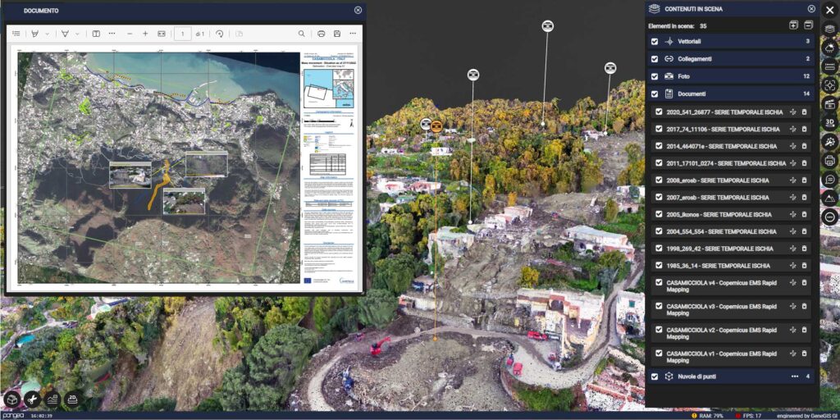Uncheck 2008_erosb SERIE TEMPORALE ISCHIA checkbox
This screenshot has height=420, width=840.
tap(659, 180)
